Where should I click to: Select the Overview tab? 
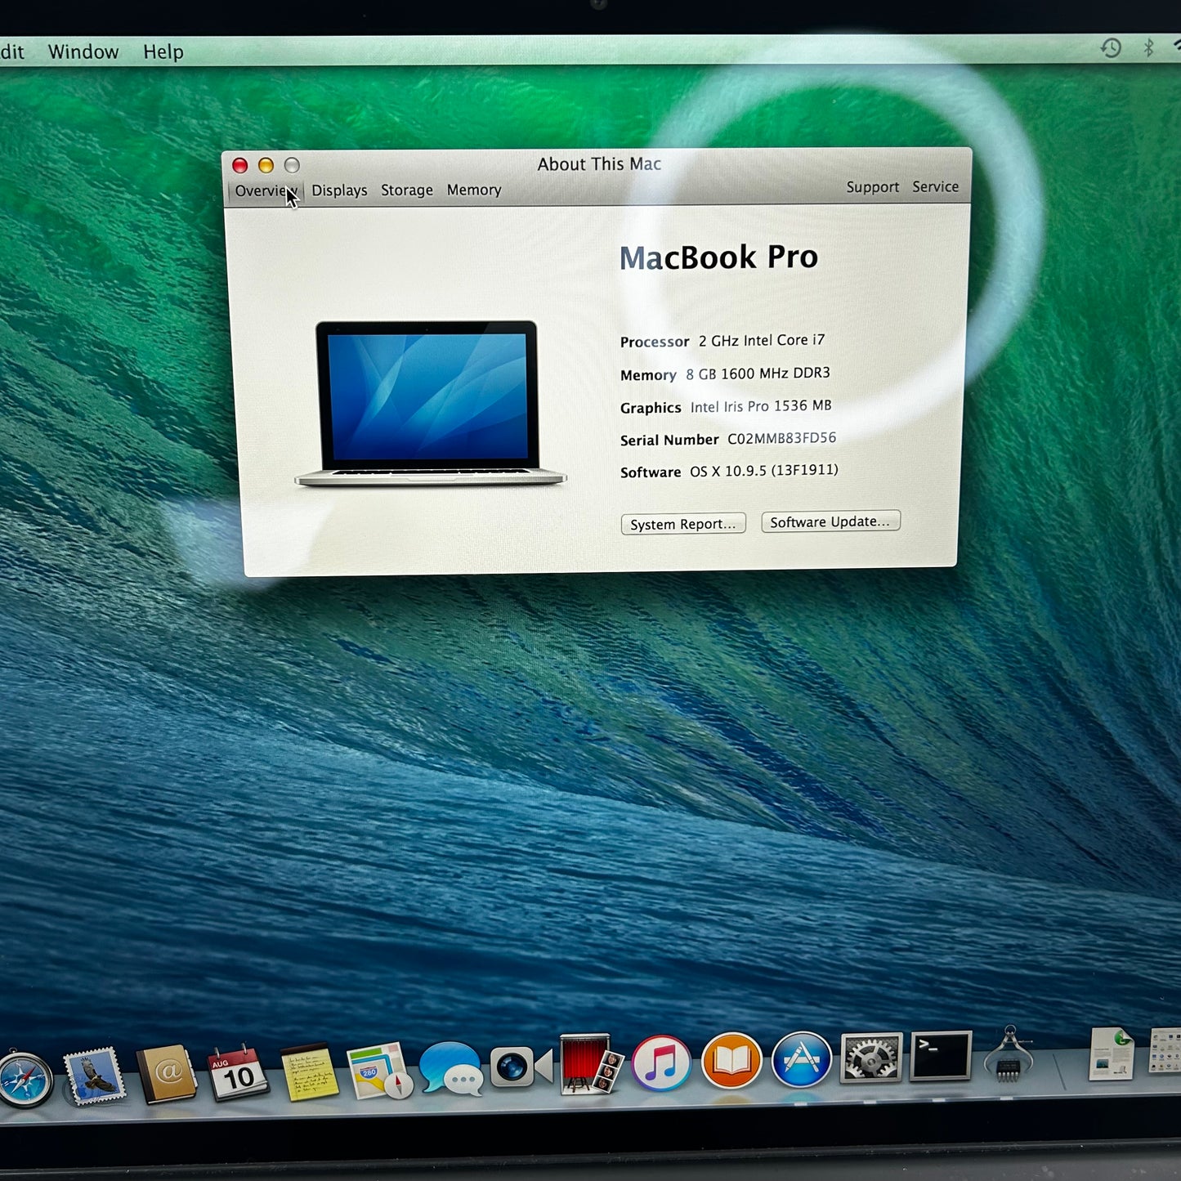point(266,190)
